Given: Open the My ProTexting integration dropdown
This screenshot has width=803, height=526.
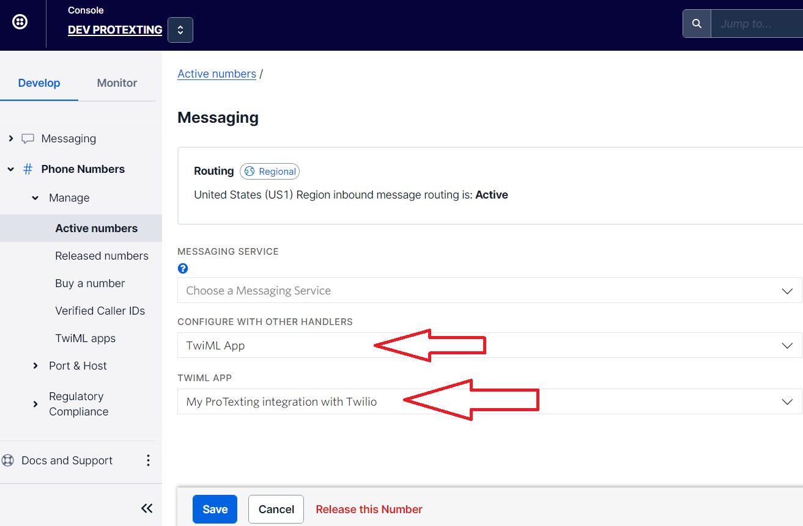Looking at the screenshot, I should pos(489,401).
